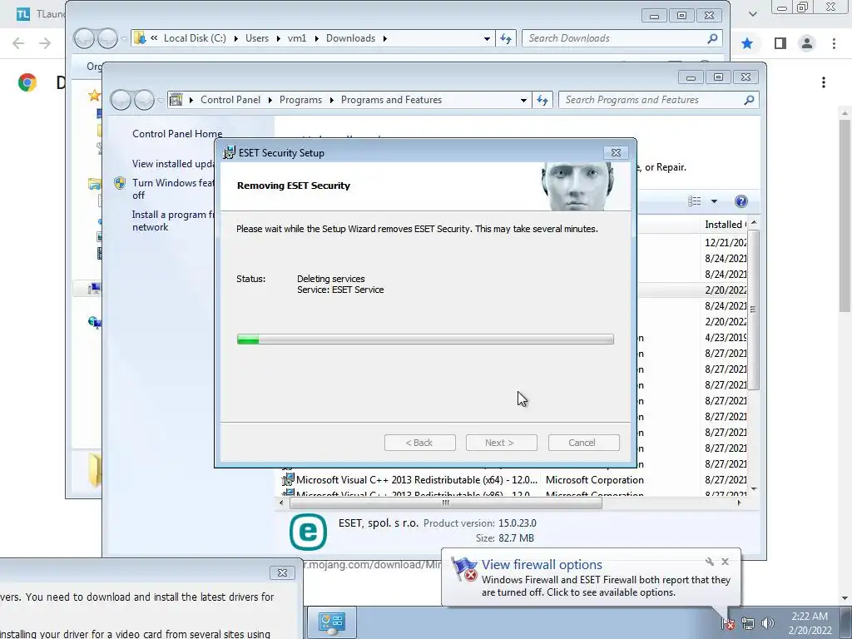Select the Downloads breadcrumb
This screenshot has width=852, height=639.
click(x=350, y=38)
